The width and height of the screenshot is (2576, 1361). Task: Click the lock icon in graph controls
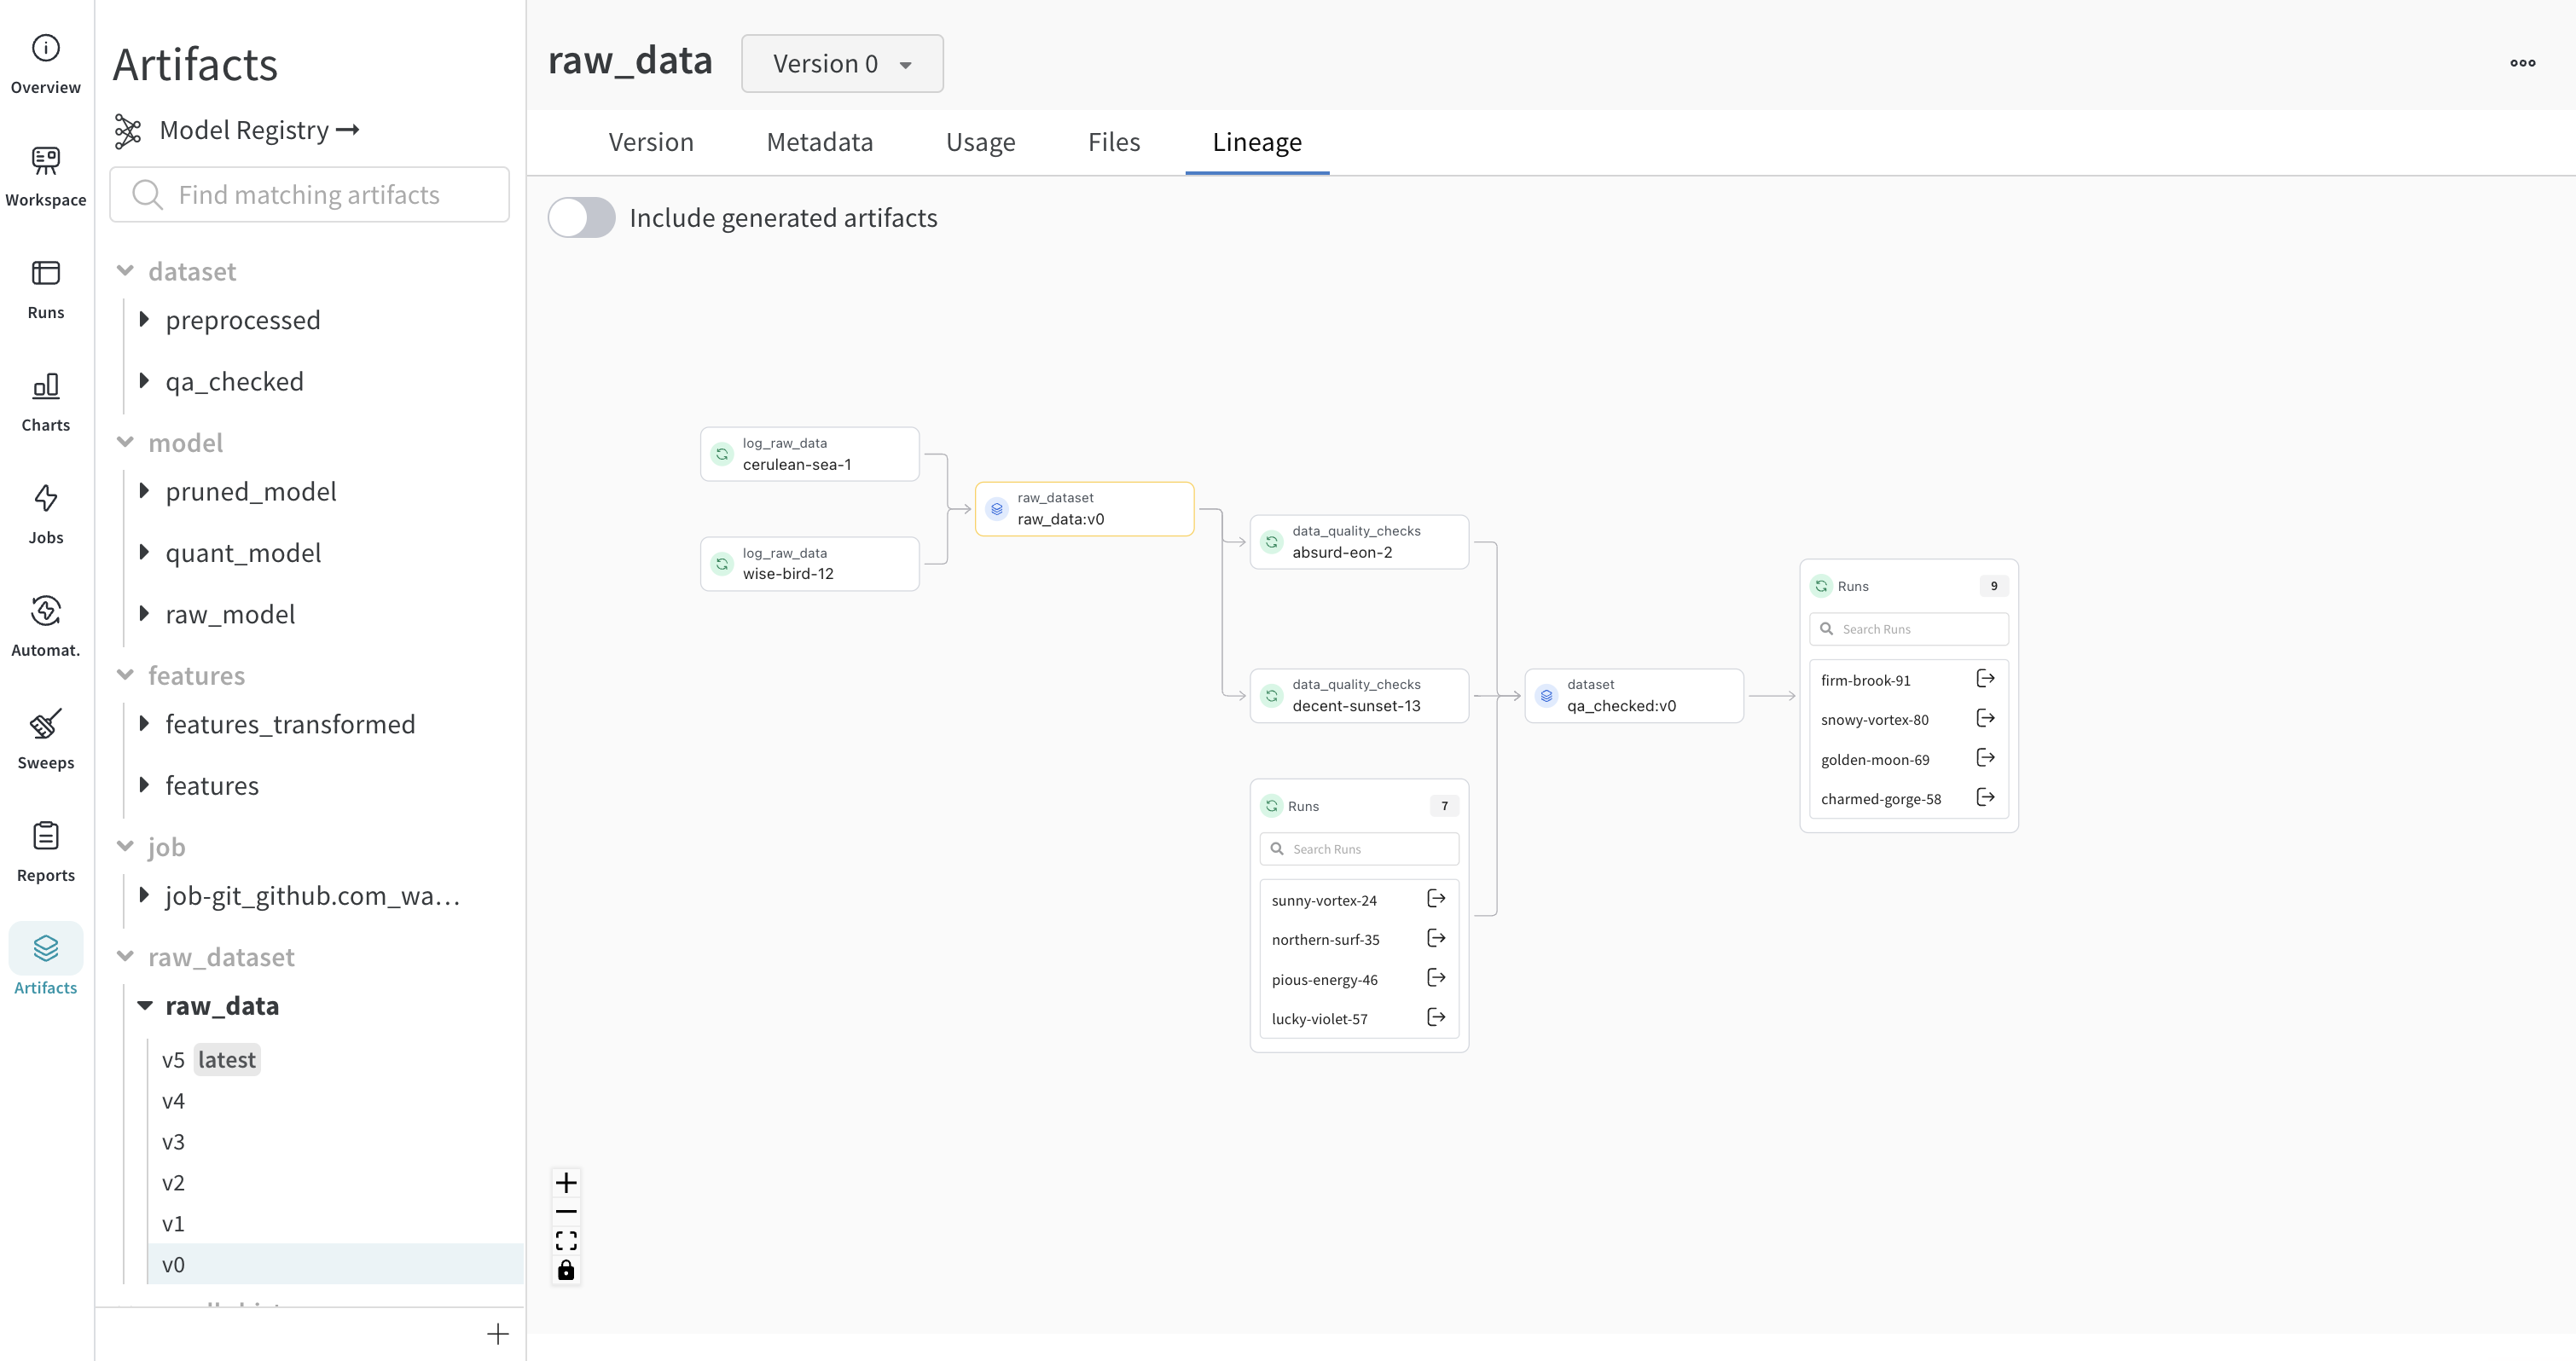(566, 1270)
